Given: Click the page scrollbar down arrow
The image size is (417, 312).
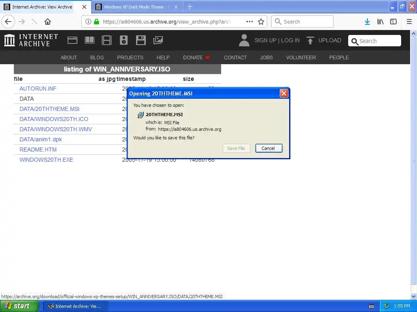Looking at the screenshot, I should tap(414, 296).
